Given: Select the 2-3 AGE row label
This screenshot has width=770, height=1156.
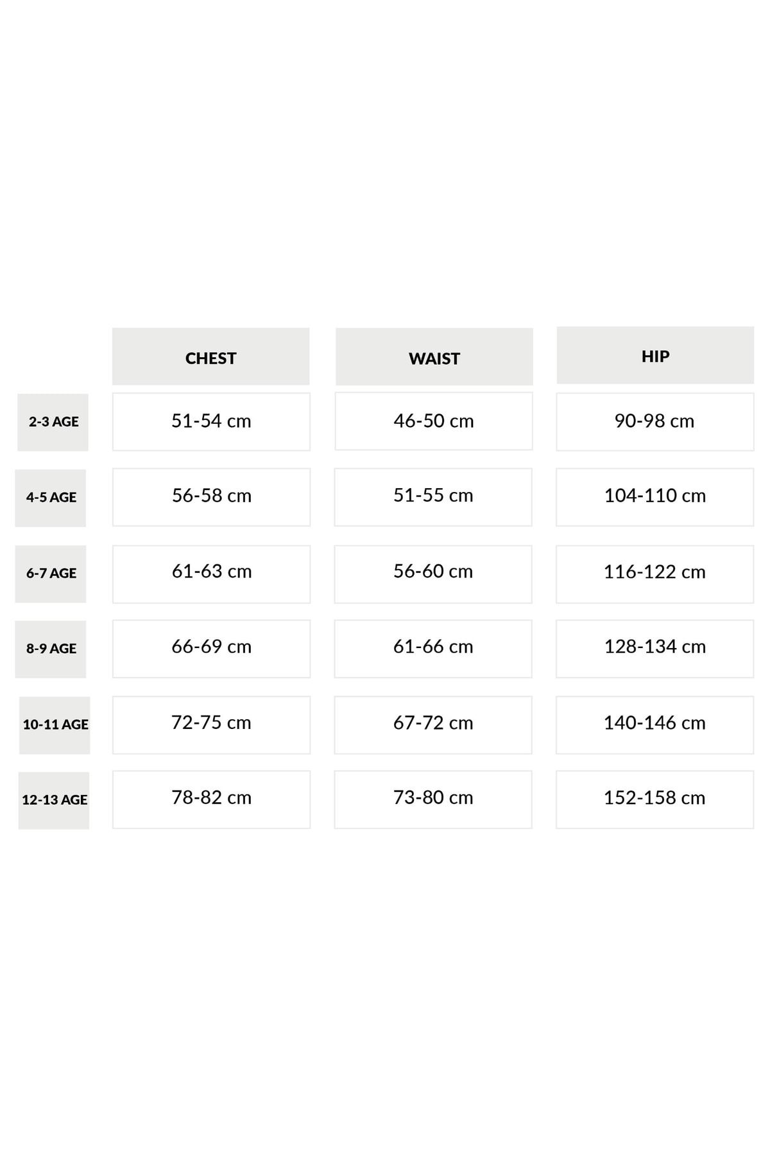Looking at the screenshot, I should click(53, 422).
